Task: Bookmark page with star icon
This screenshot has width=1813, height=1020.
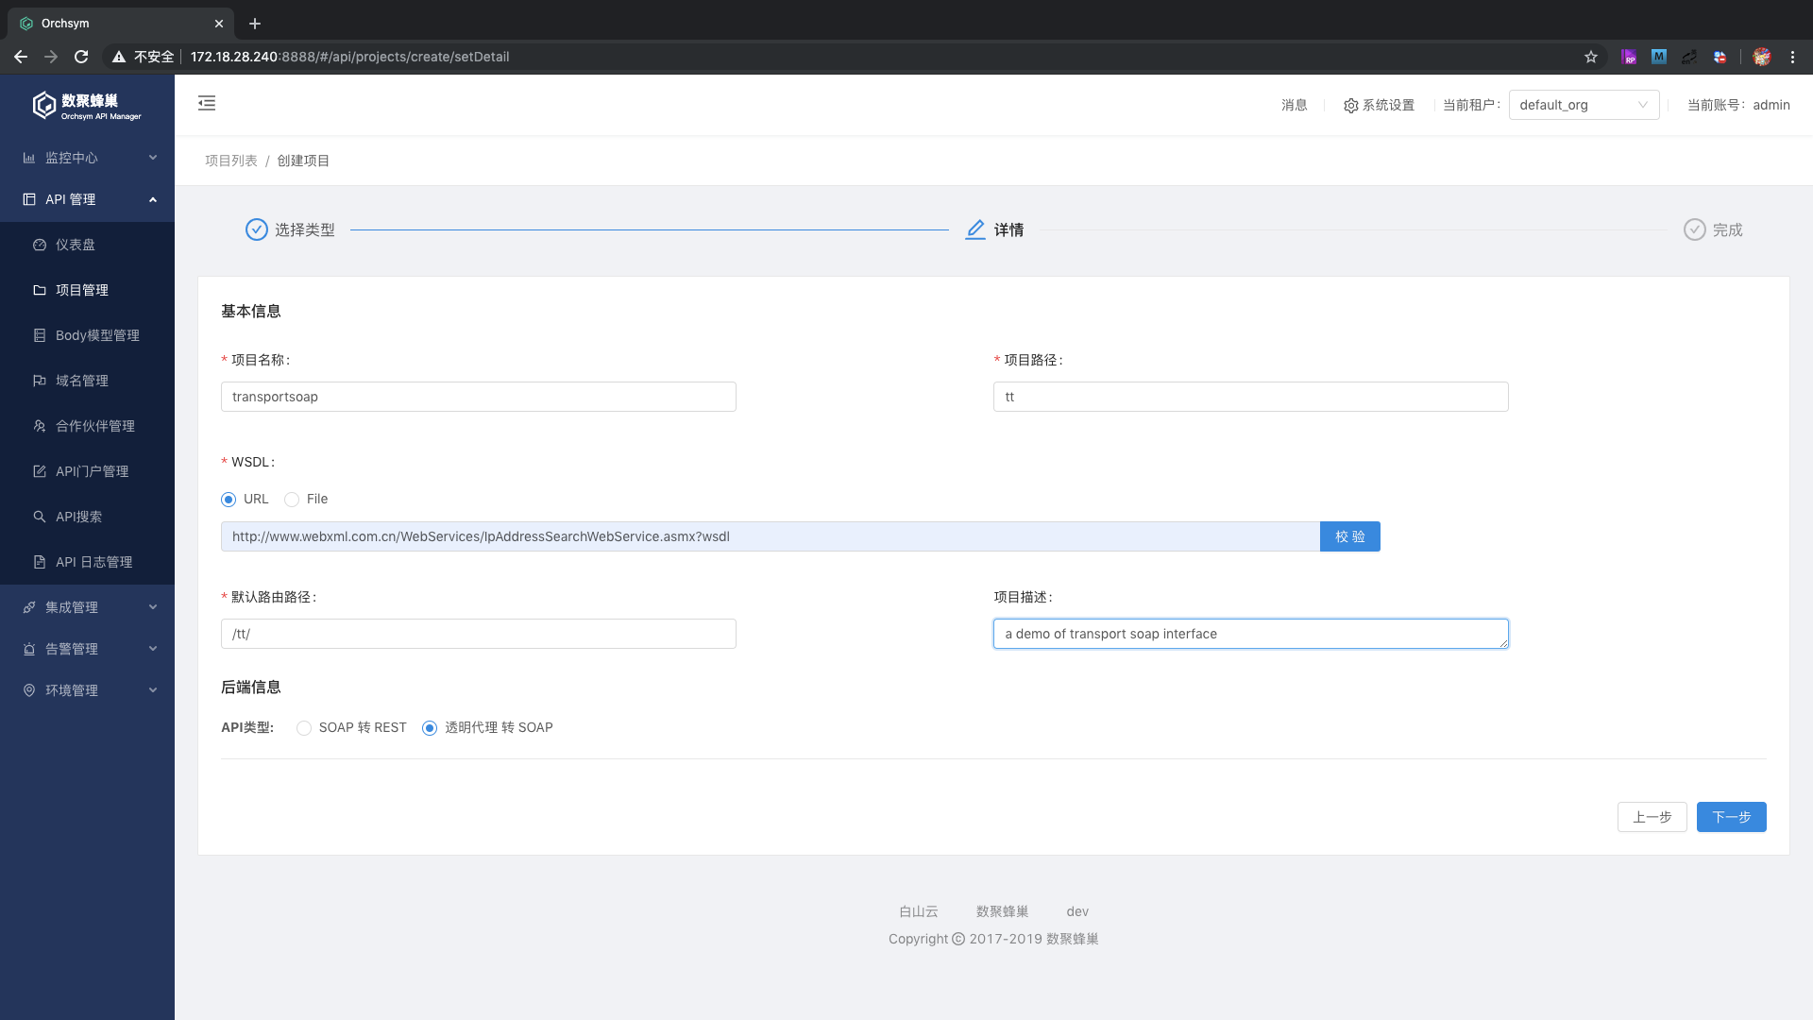Action: (1591, 57)
